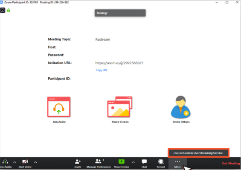Expand audio options arrow next to Join Audio
The image size is (241, 170).
[15, 162]
